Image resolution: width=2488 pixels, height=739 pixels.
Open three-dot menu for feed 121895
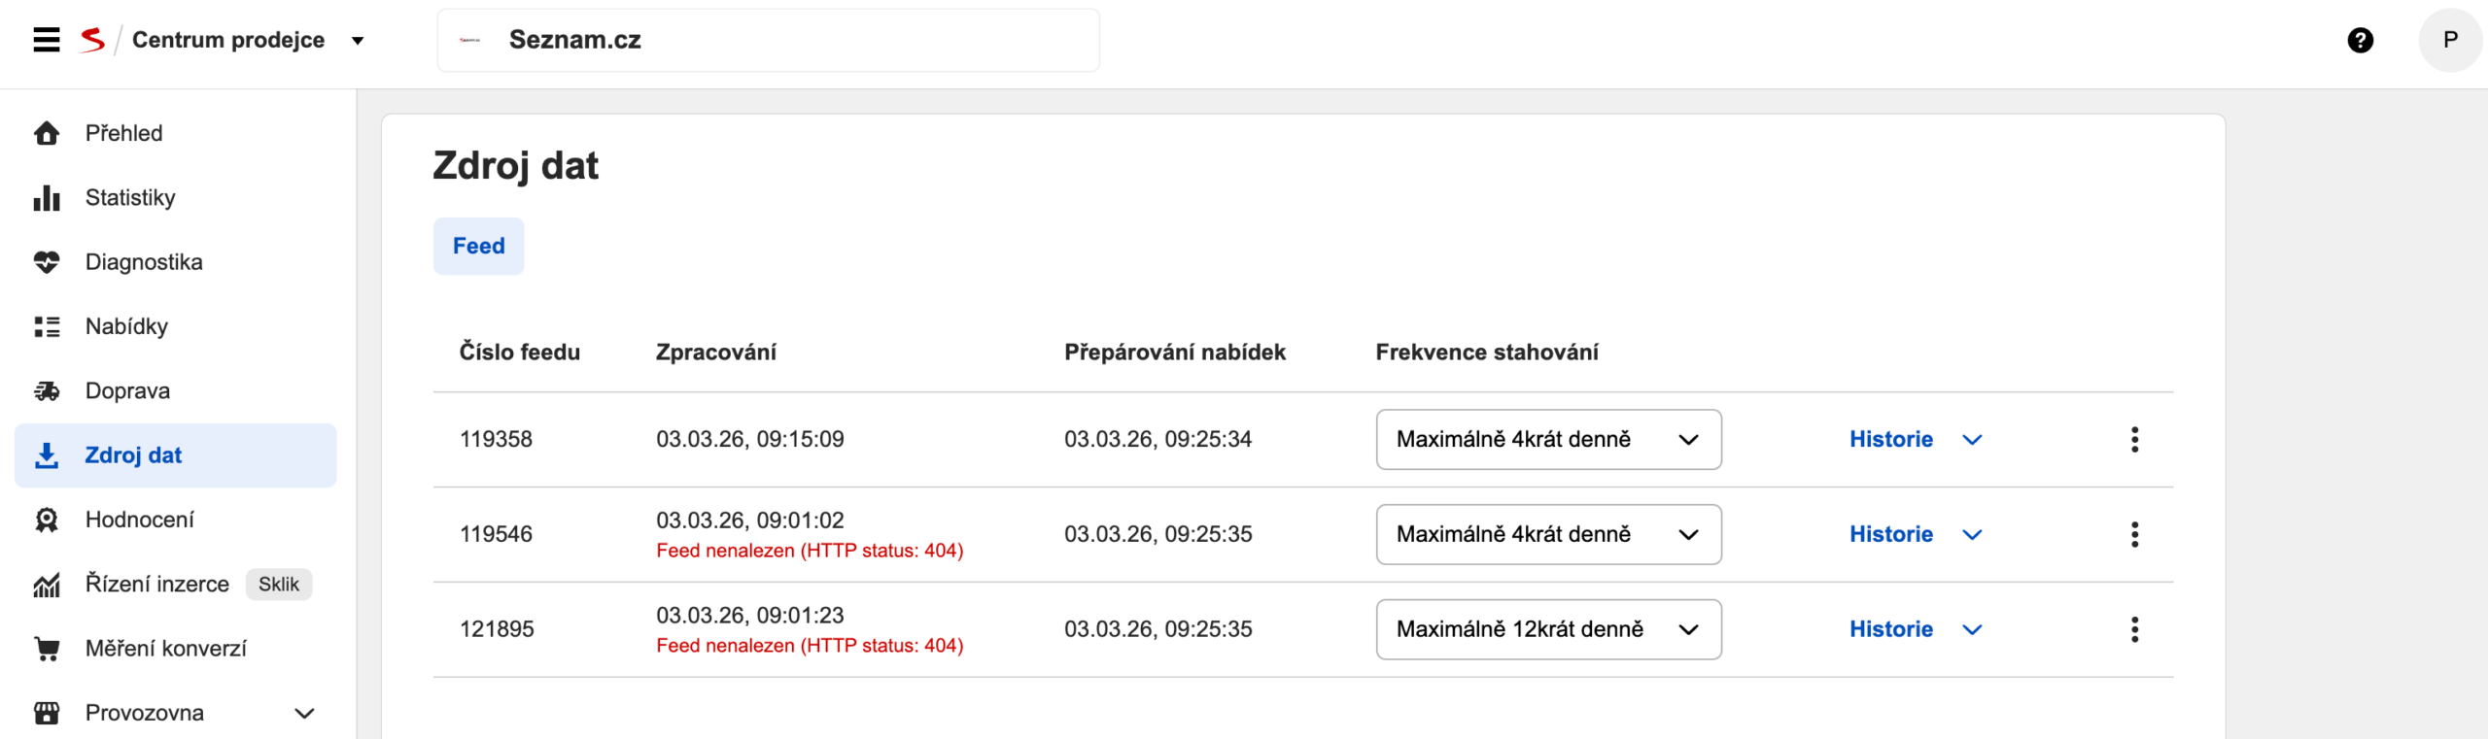(2134, 629)
